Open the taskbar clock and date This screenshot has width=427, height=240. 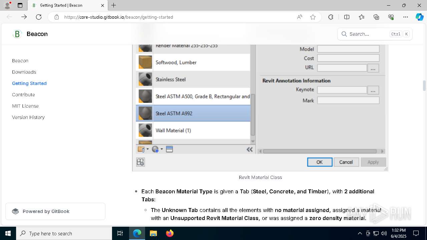coord(398,233)
